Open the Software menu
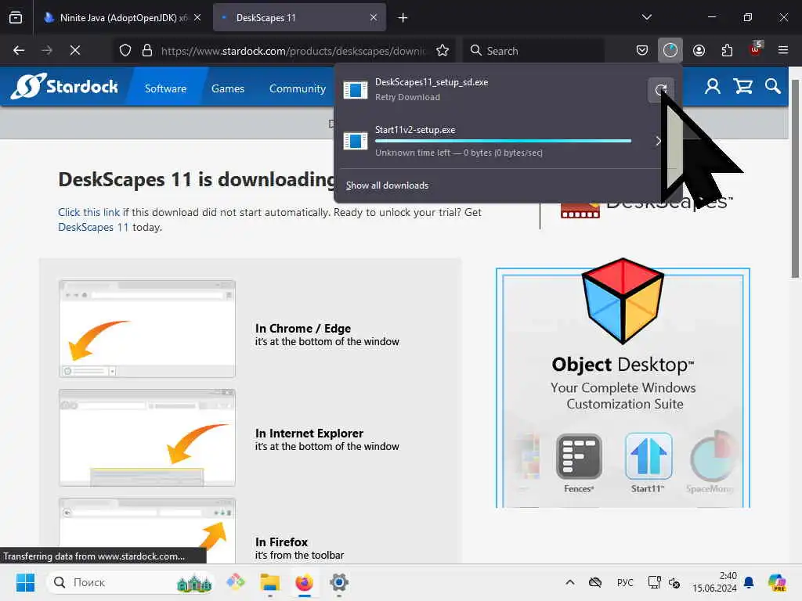 click(165, 88)
